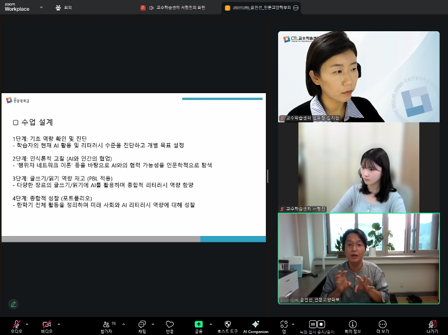Click the shared slide titled 수업 설계
The height and width of the screenshot is (335, 448).
[133, 167]
